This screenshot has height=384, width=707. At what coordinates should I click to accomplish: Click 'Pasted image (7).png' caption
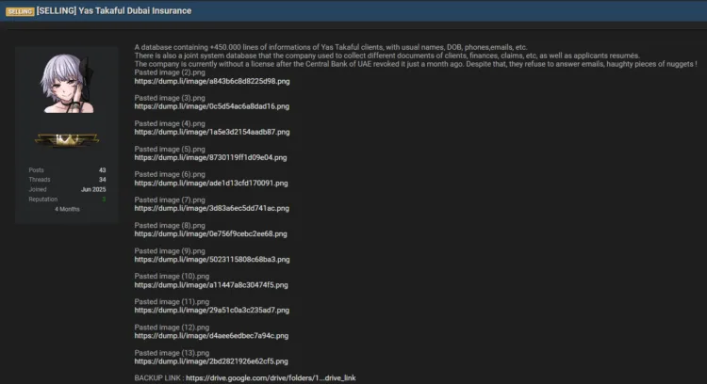pos(170,200)
